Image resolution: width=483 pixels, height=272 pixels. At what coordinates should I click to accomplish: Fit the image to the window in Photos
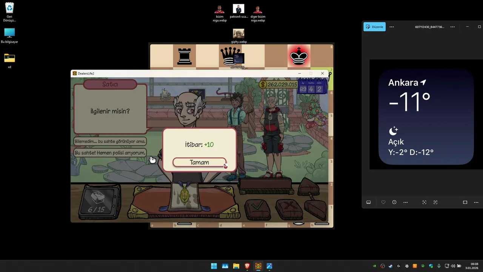click(465, 202)
